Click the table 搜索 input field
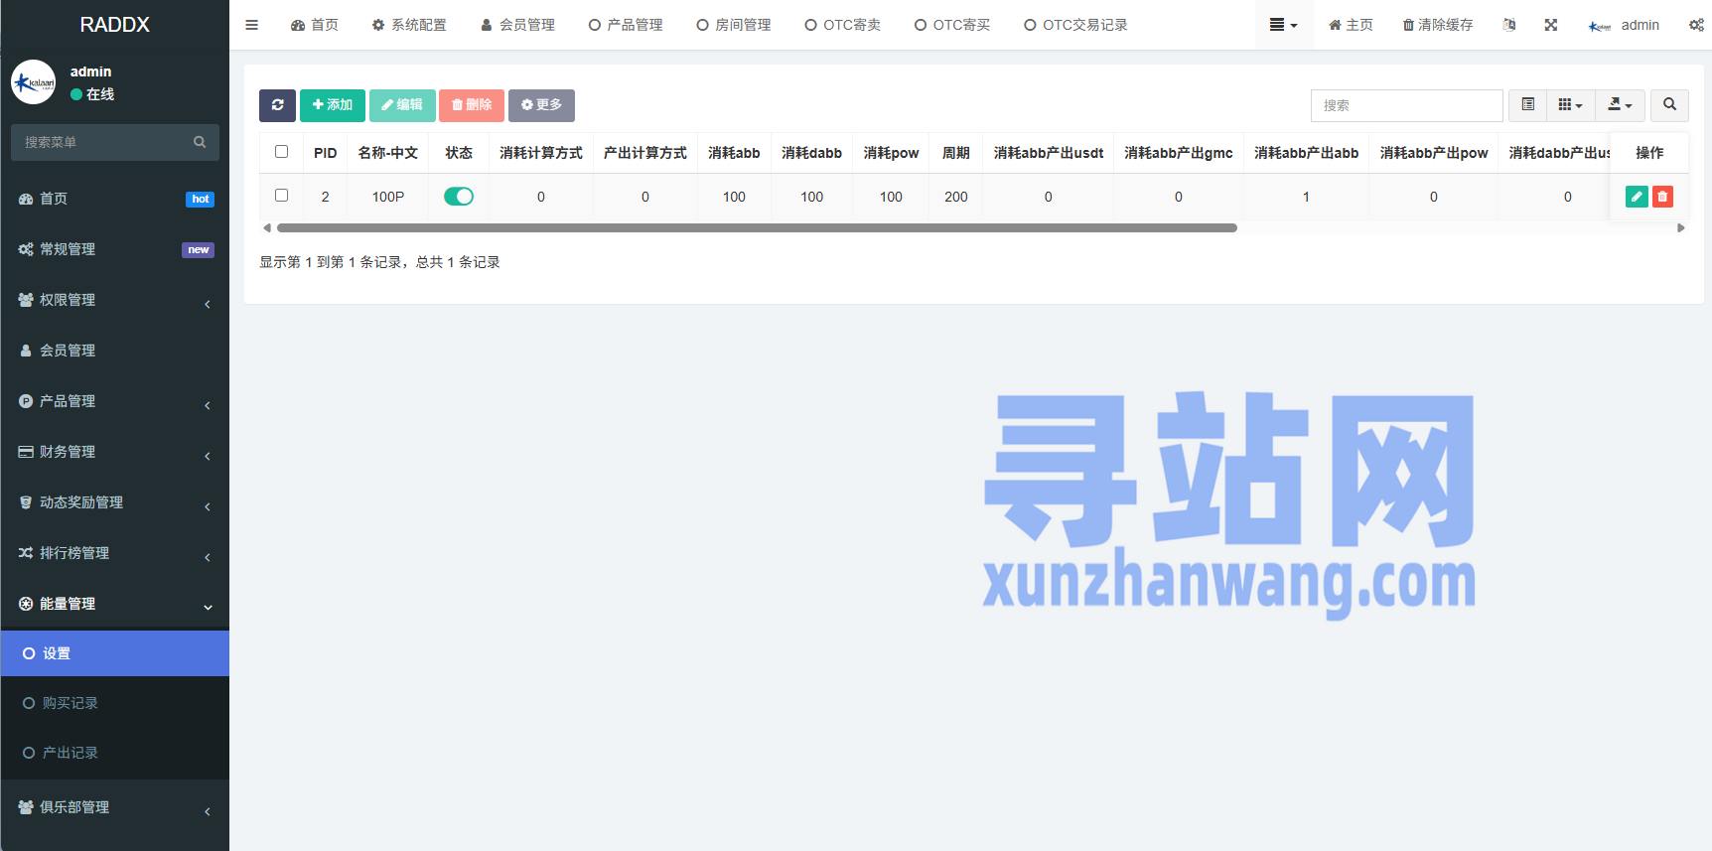Image resolution: width=1712 pixels, height=851 pixels. coord(1406,105)
